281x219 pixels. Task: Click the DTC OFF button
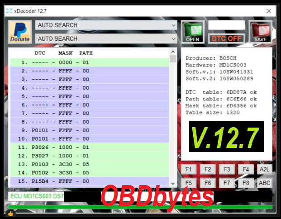tap(227, 39)
